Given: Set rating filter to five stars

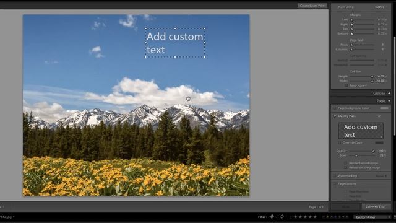Looking at the screenshot, I should tap(315, 217).
